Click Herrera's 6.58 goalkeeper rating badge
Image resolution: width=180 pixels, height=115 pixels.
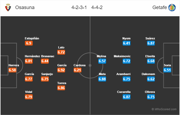[x=12, y=70]
